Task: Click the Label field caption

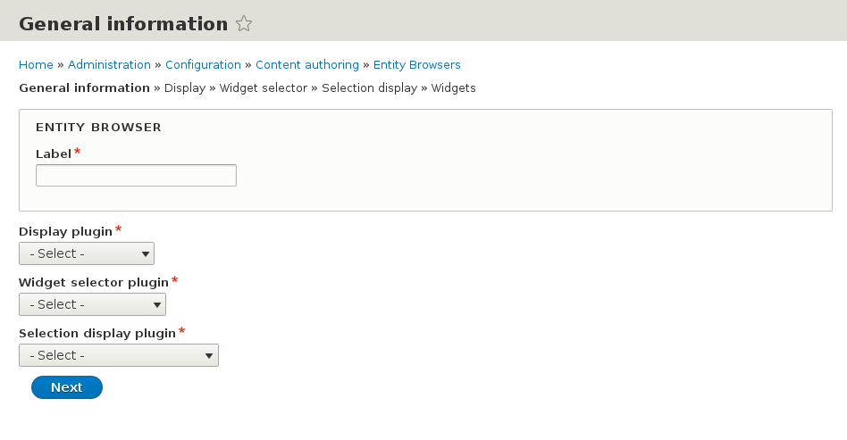Action: [x=54, y=154]
